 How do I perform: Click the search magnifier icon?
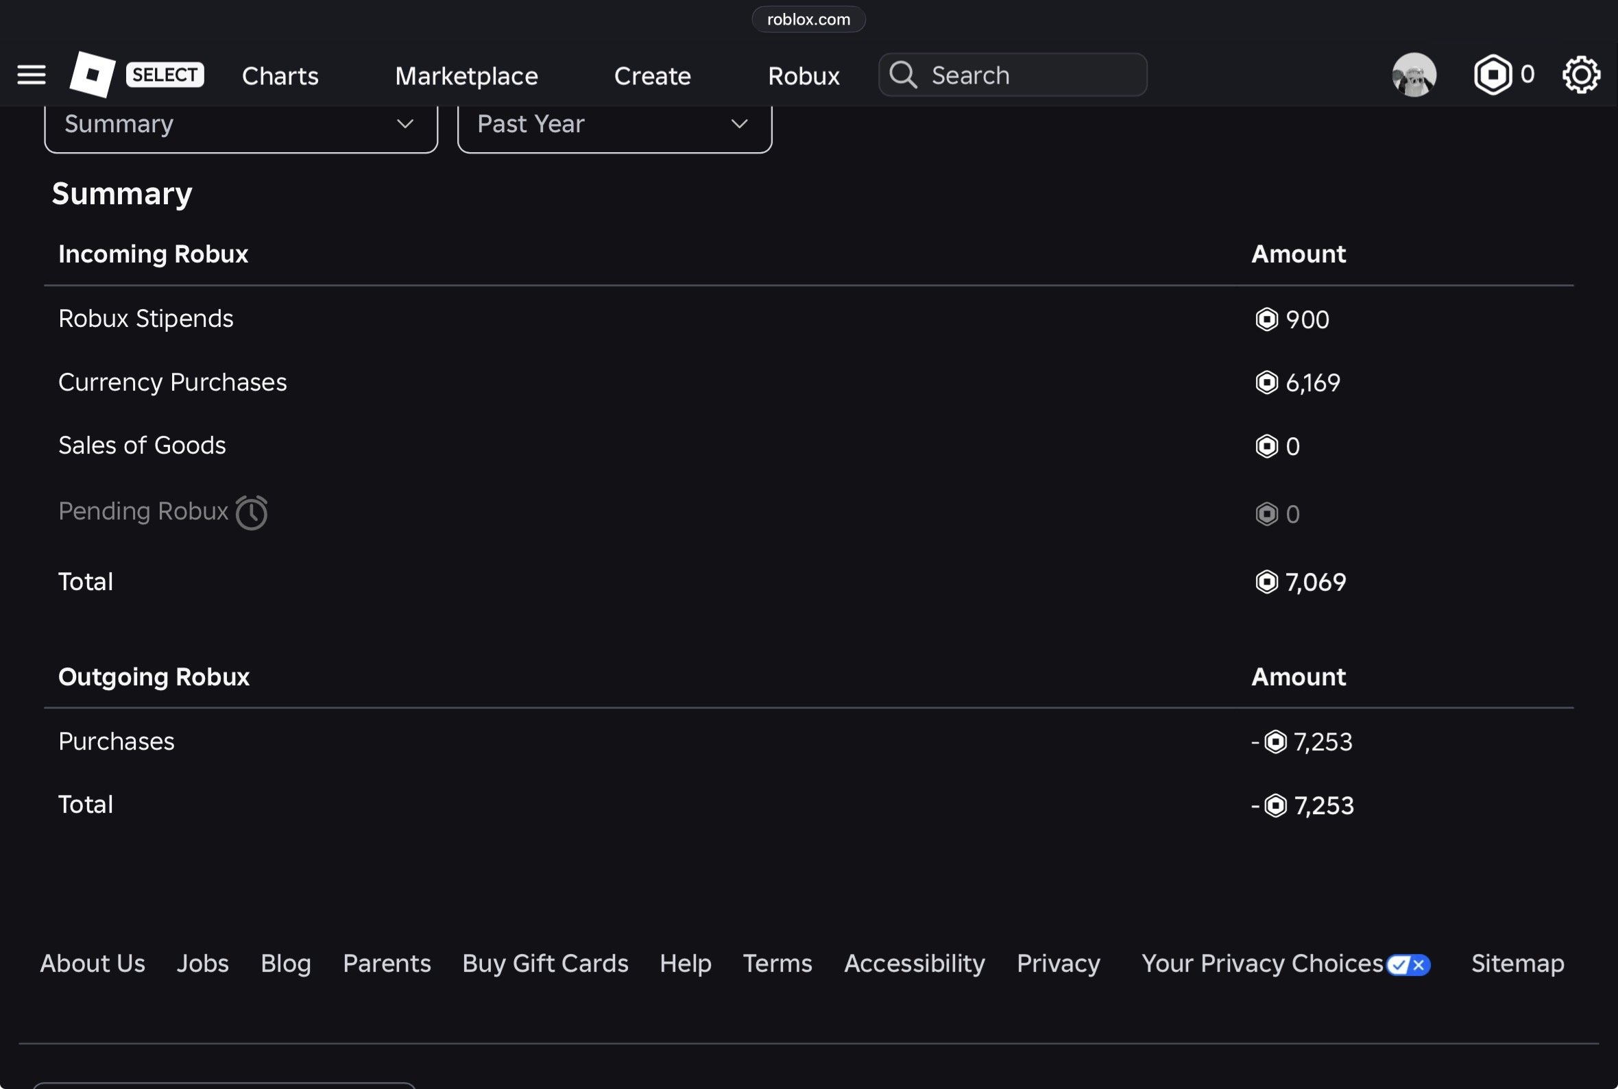pos(903,74)
